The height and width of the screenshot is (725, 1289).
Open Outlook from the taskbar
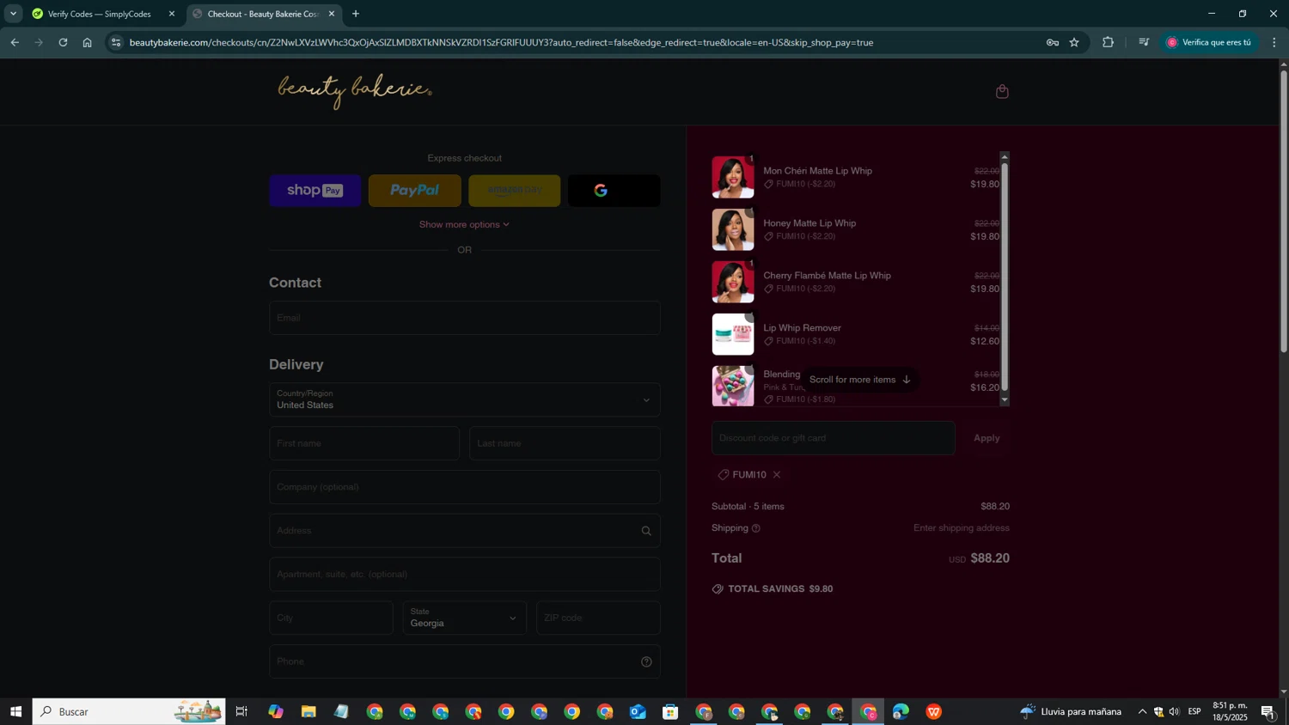[638, 711]
